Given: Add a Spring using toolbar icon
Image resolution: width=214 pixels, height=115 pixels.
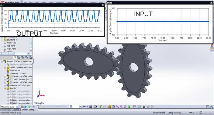Looking at the screenshot, I should click(x=113, y=107).
